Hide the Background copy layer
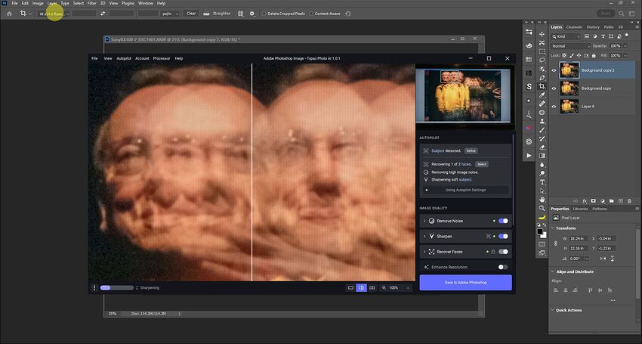 [554, 88]
